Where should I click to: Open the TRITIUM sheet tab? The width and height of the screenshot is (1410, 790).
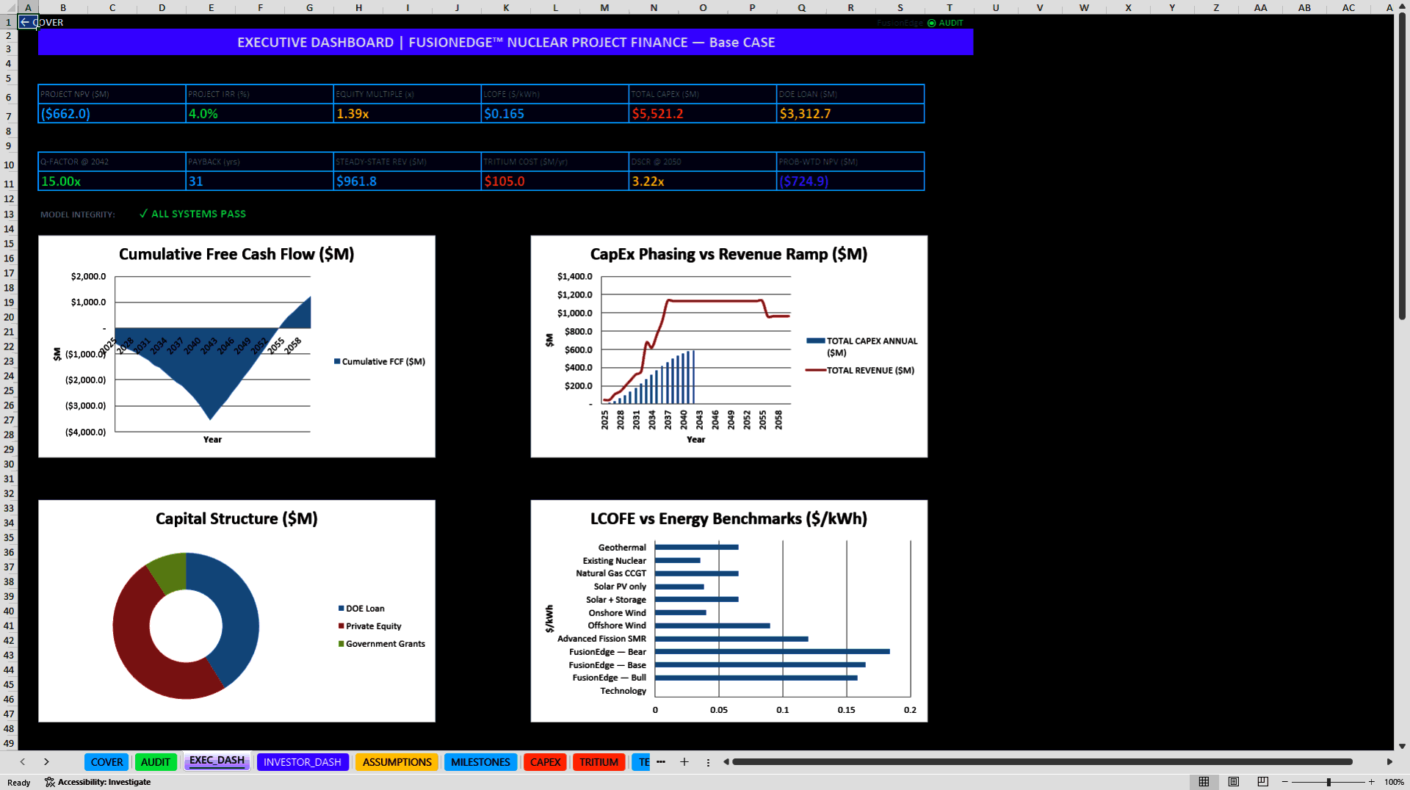[599, 762]
